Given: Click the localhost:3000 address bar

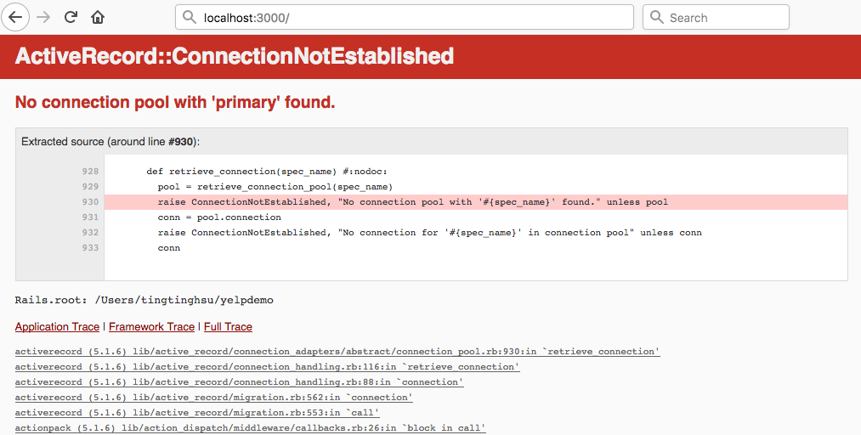Looking at the screenshot, I should pos(408,17).
